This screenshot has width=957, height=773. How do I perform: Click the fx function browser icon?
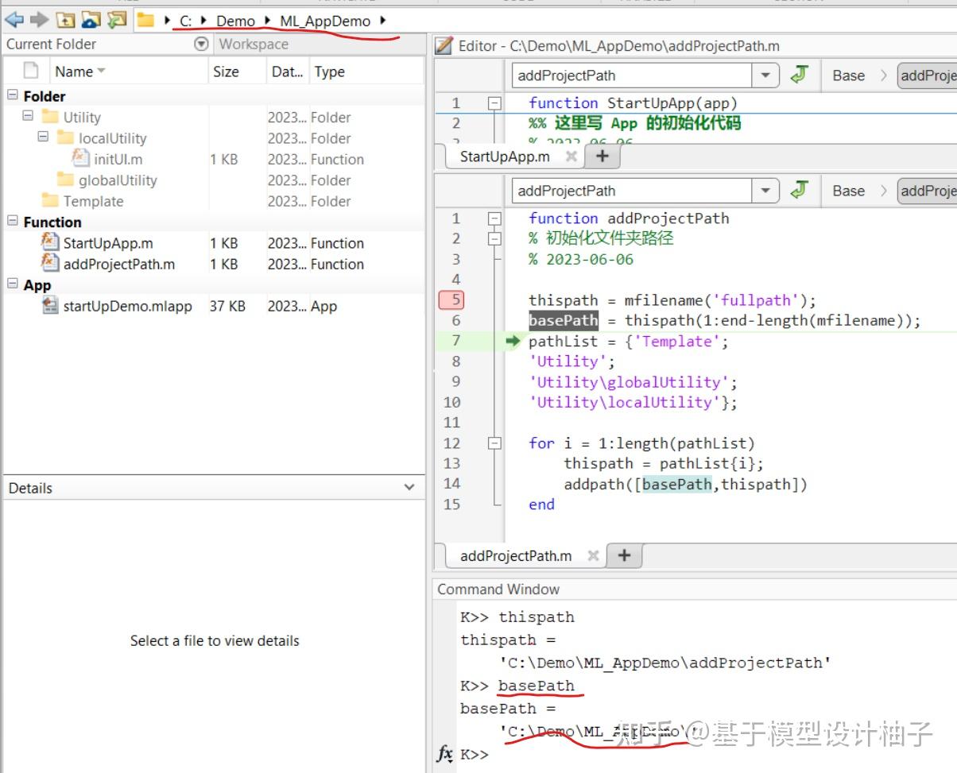pos(445,753)
